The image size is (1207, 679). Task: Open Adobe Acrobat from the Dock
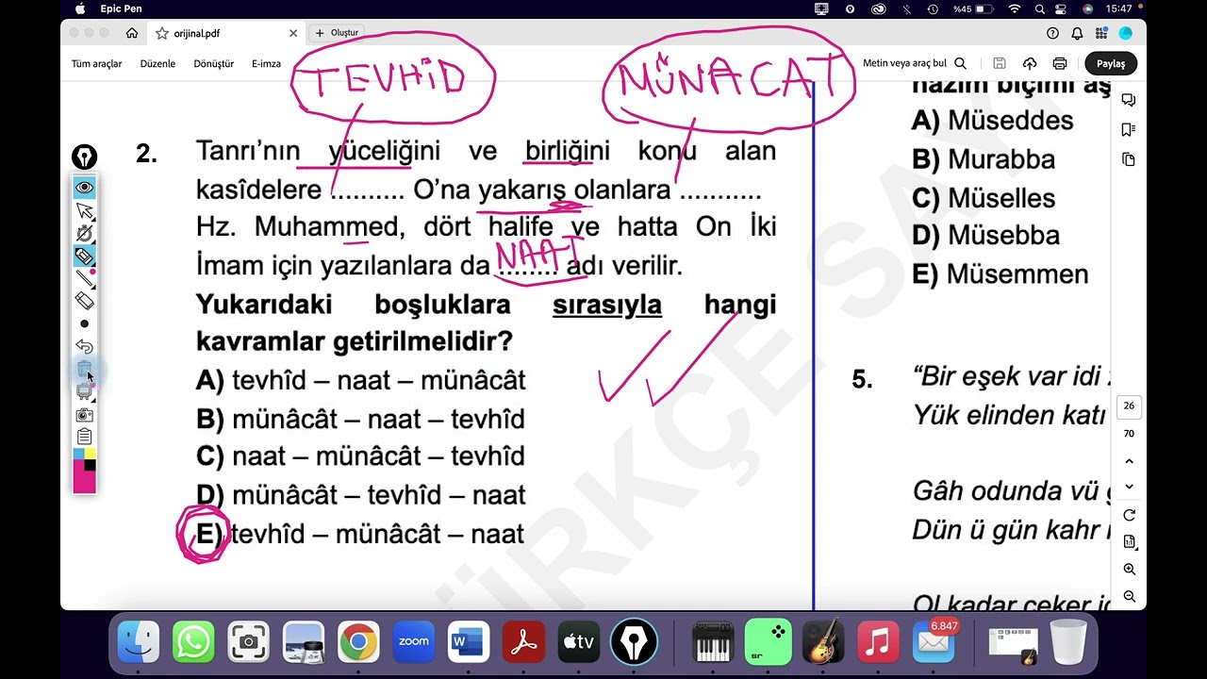(x=523, y=643)
